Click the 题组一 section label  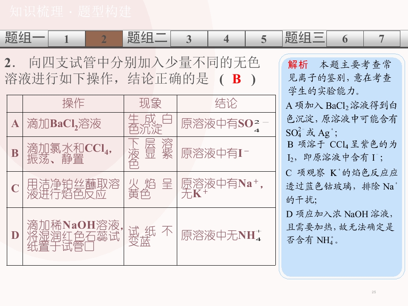coord(25,38)
